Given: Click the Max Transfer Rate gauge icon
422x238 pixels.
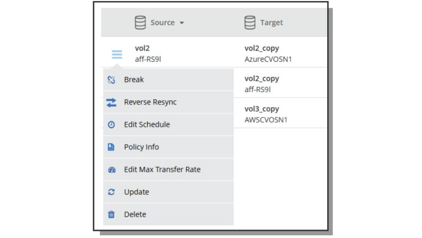Looking at the screenshot, I should (x=111, y=170).
